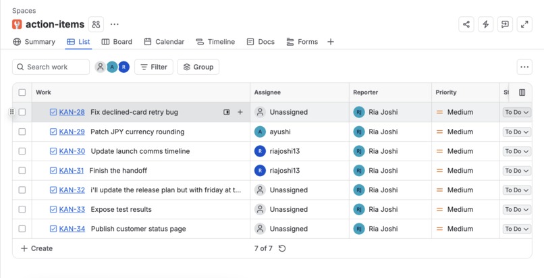Screen dimensions: 544x278
Task: Go to the Docs tab
Action: [x=261, y=42]
